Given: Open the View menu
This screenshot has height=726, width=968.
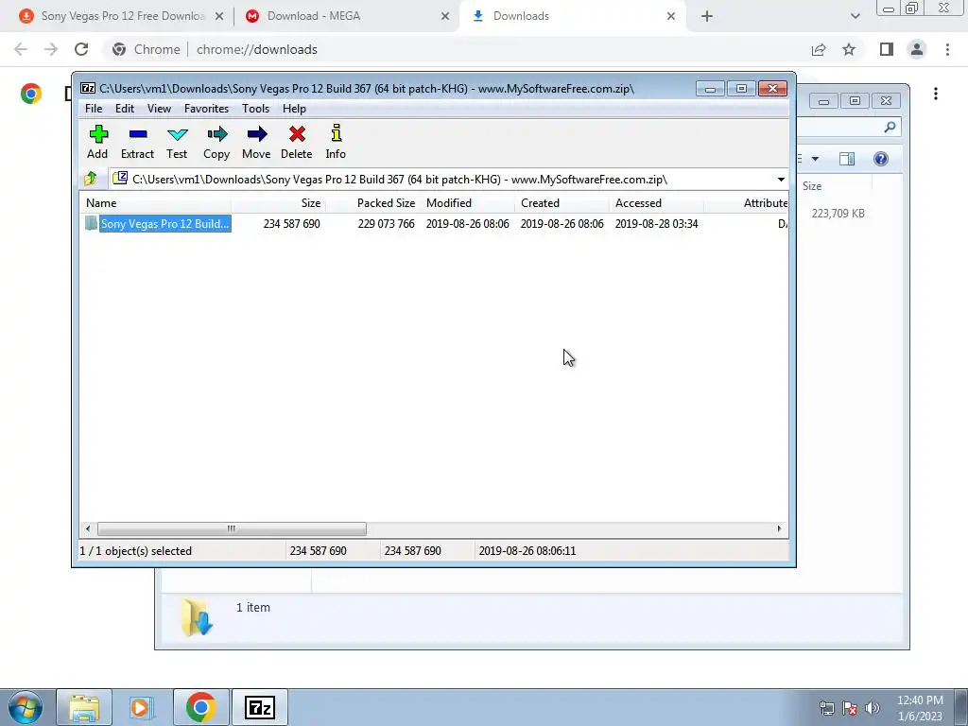Looking at the screenshot, I should tap(159, 109).
